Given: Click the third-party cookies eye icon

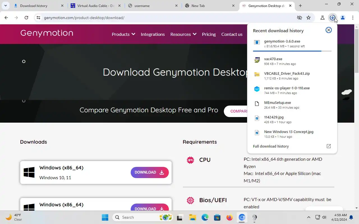Looking at the screenshot, I should click(300, 18).
